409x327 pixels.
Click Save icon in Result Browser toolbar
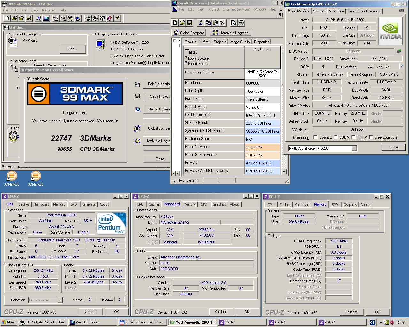tap(189, 23)
